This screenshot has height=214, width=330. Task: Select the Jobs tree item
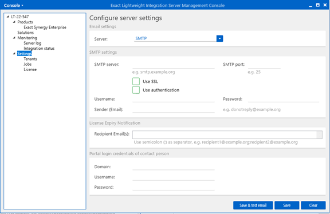tap(27, 64)
